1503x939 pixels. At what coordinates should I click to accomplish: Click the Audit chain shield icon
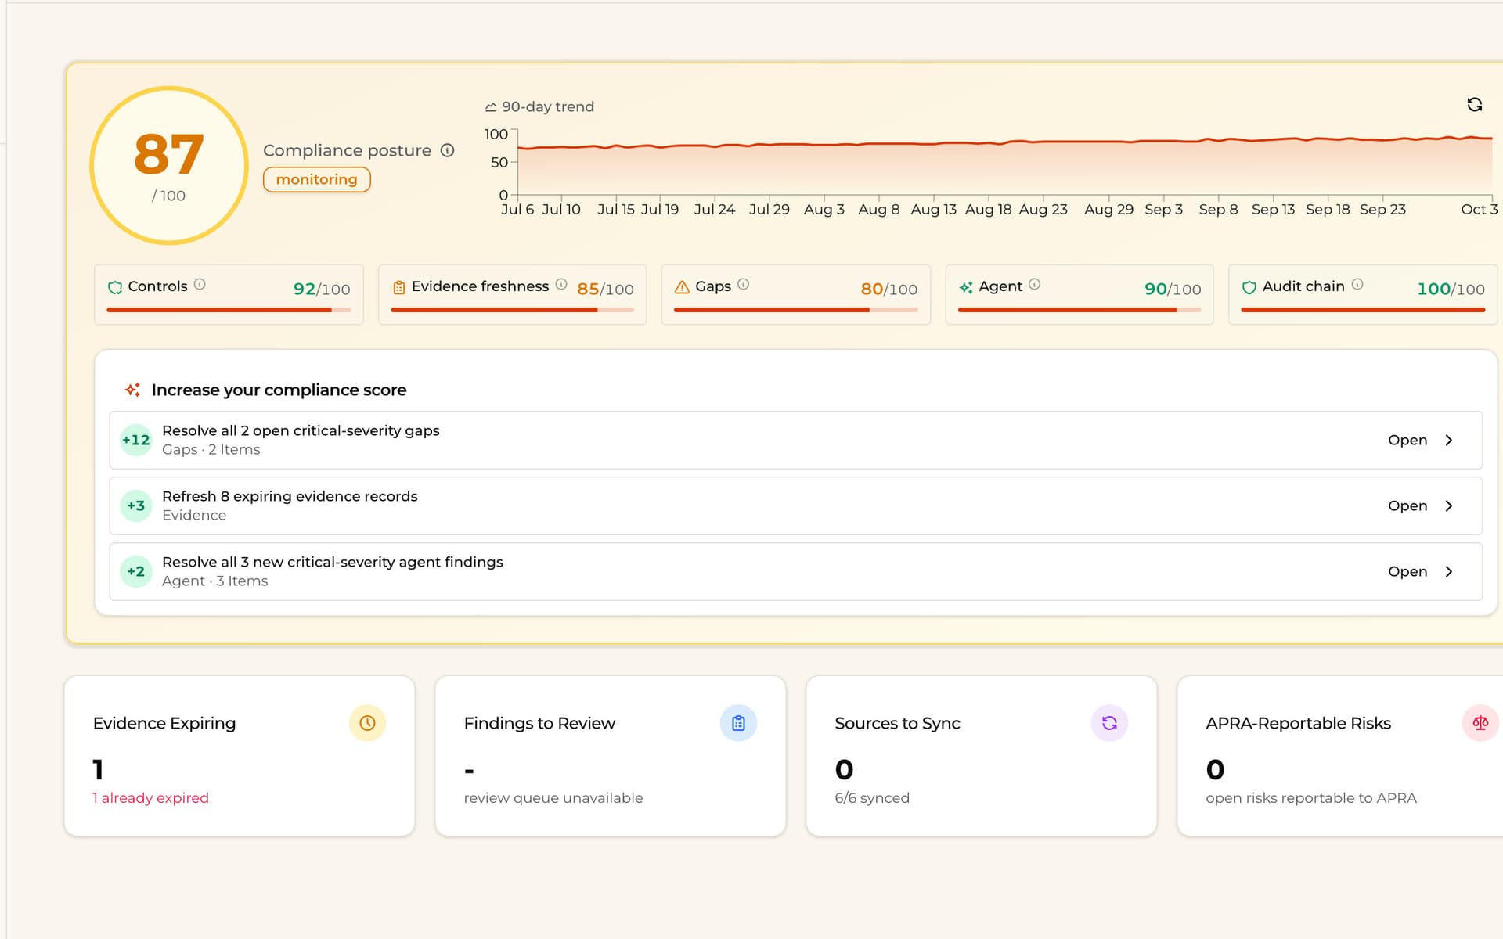(1249, 287)
